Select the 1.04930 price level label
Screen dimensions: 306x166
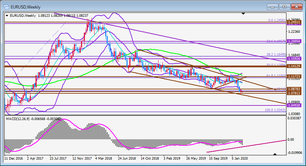coord(294,105)
